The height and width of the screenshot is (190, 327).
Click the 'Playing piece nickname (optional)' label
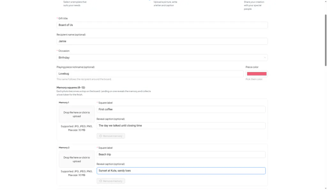tap(75, 67)
